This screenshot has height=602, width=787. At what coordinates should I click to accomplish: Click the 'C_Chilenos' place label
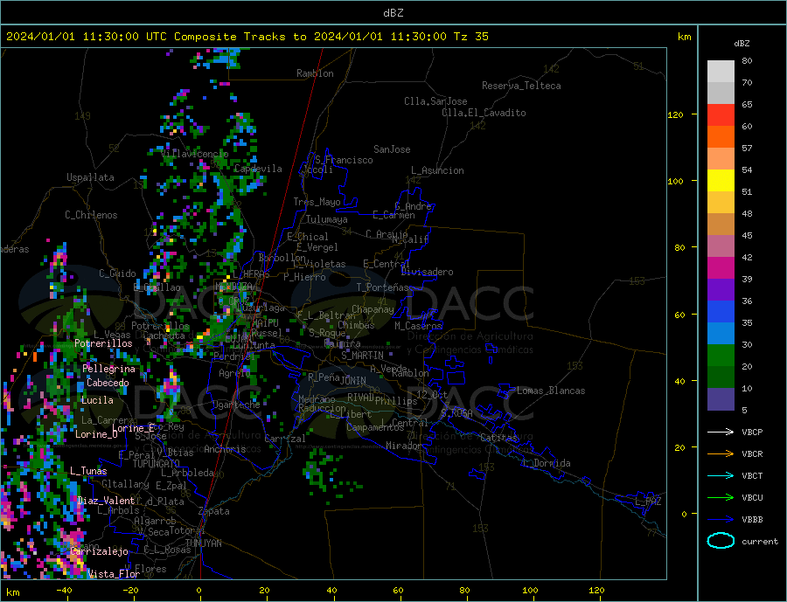[91, 215]
